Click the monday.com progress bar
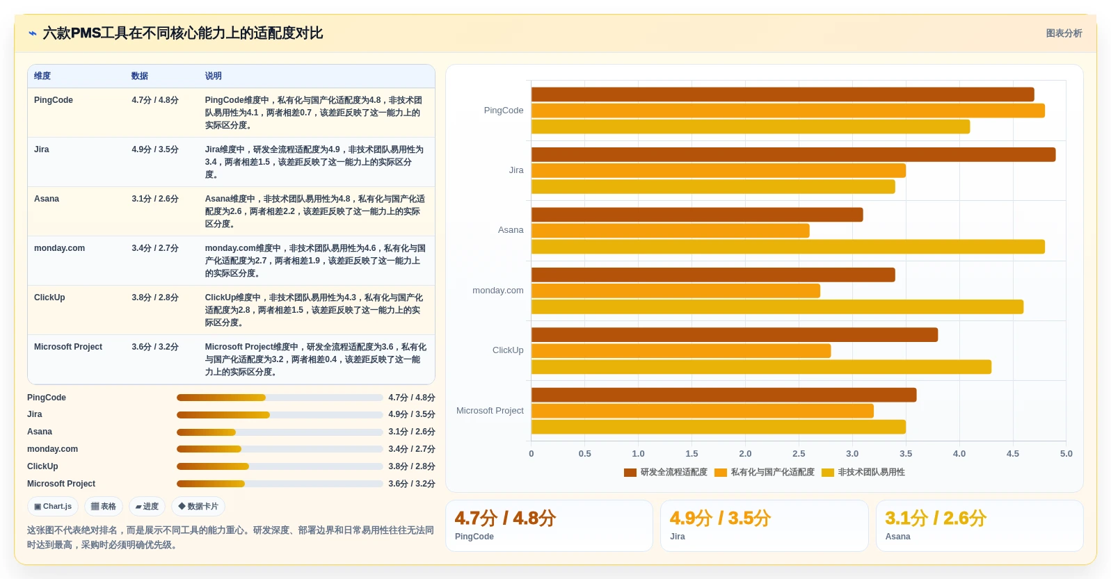The height and width of the screenshot is (579, 1111). [280, 449]
